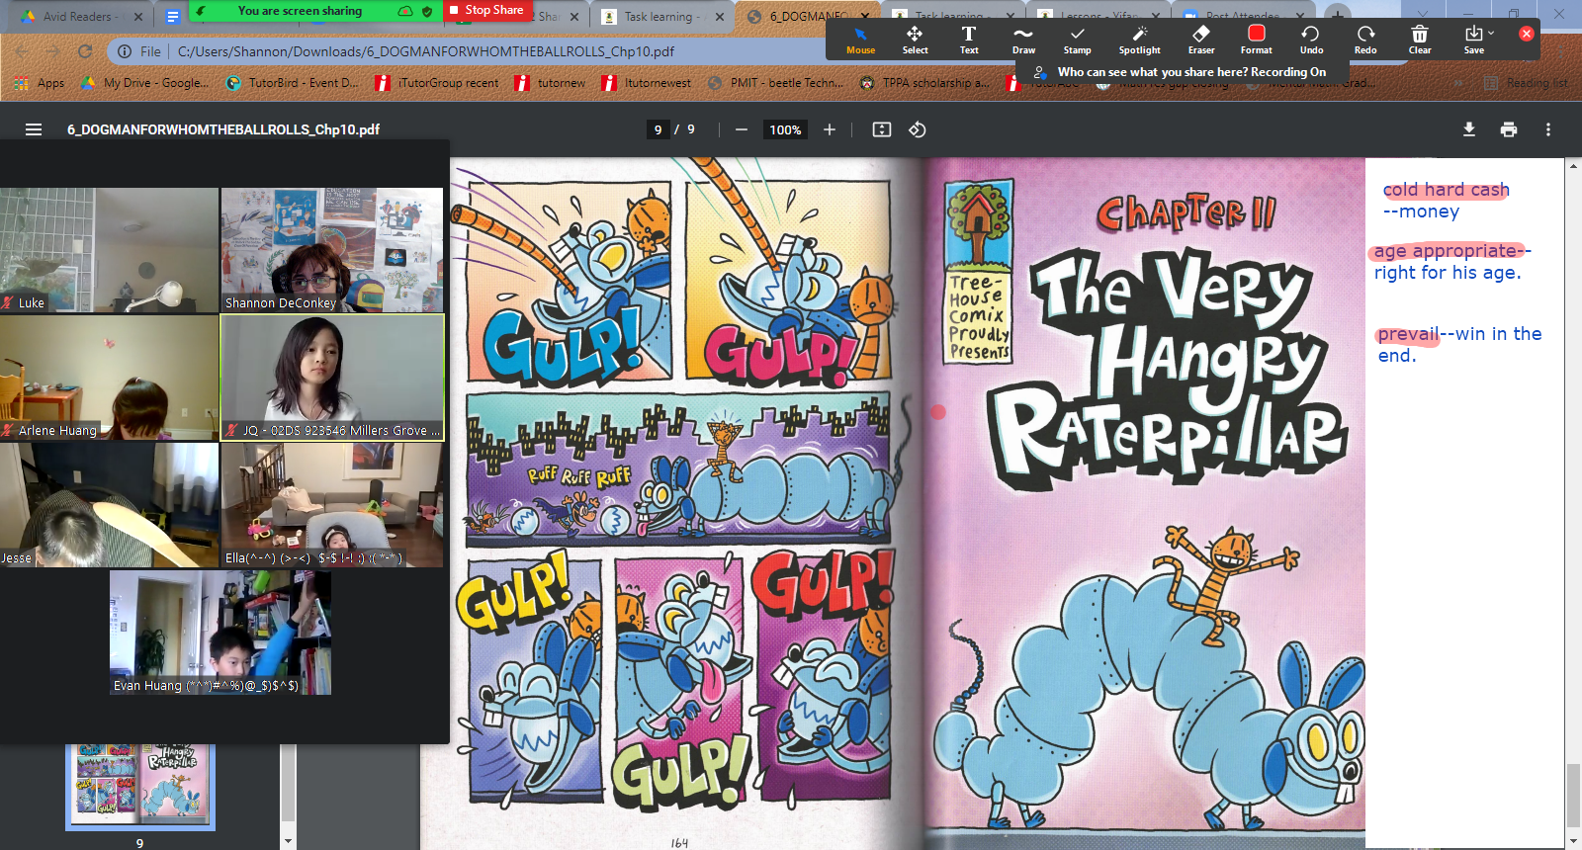Screen dimensions: 1582x850
Task: Select the Eraser annotation tool
Action: [x=1201, y=40]
